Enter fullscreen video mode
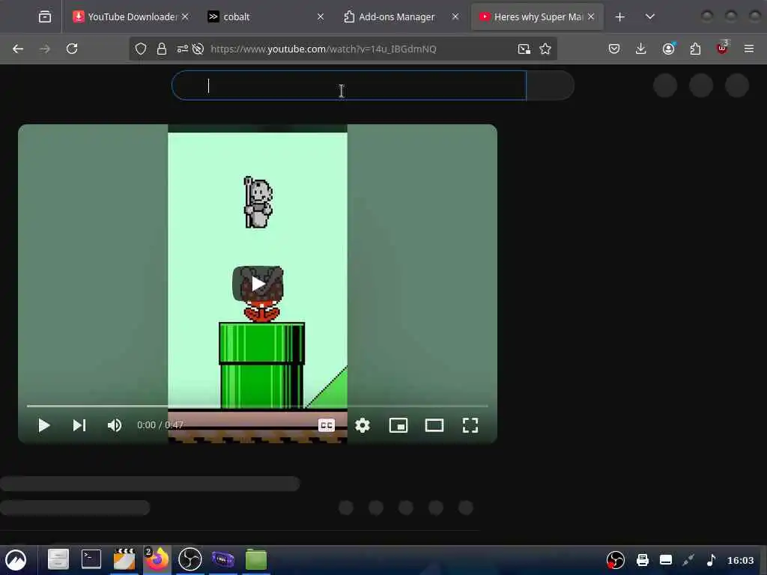 click(x=470, y=425)
